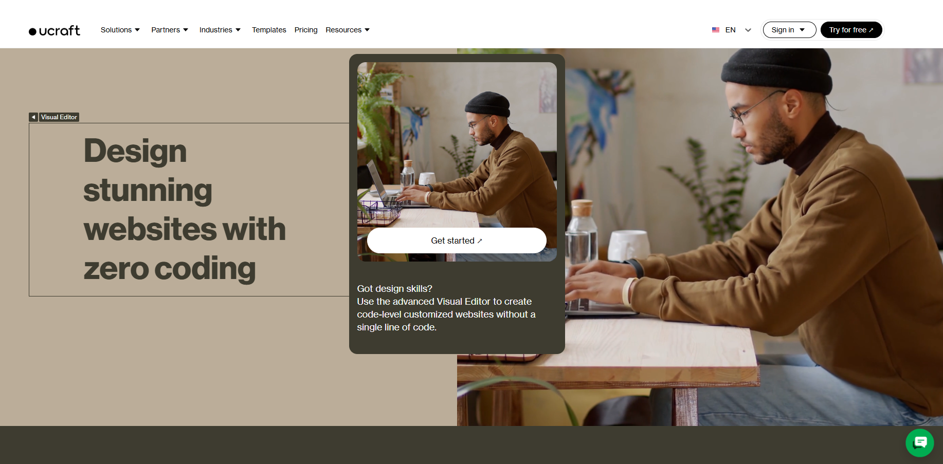
Task: Open the live chat widget
Action: coord(919,442)
